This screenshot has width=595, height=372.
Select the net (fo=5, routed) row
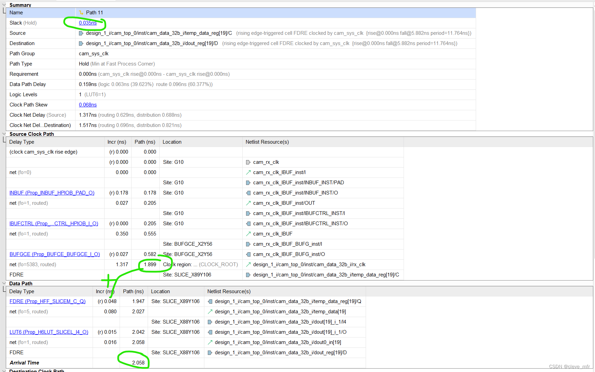click(x=186, y=312)
